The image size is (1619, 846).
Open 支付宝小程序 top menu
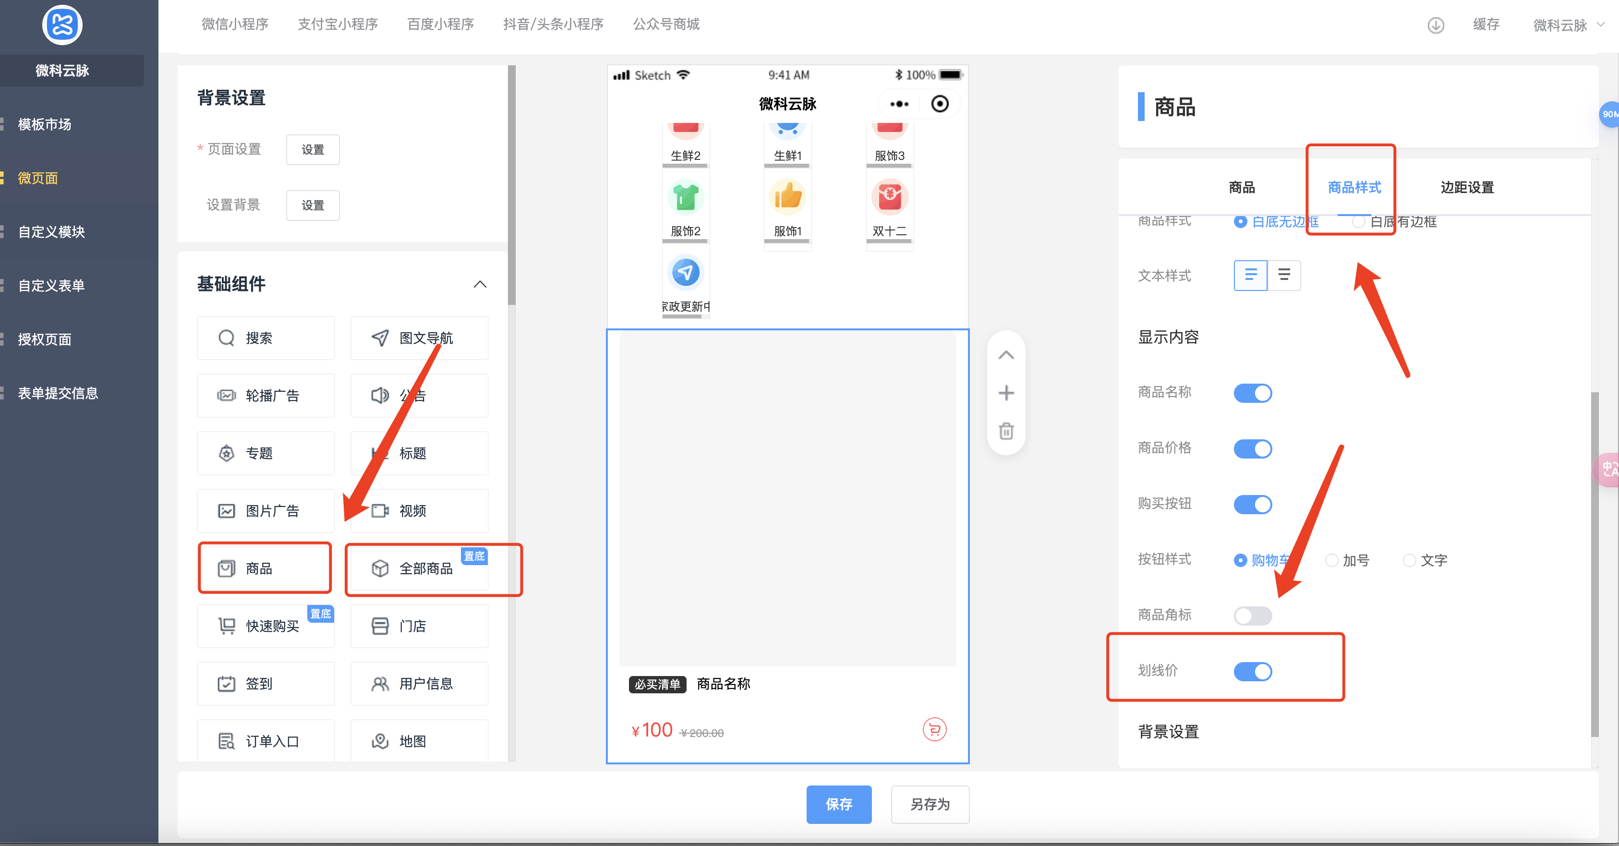pos(338,24)
